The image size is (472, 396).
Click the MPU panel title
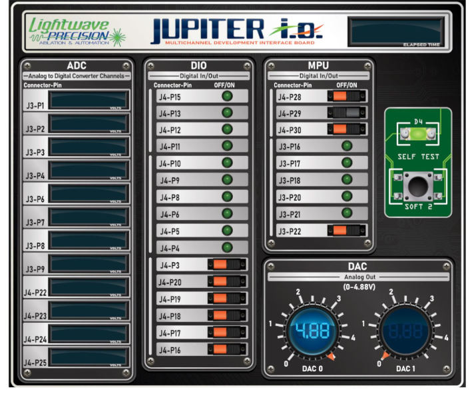pos(318,65)
